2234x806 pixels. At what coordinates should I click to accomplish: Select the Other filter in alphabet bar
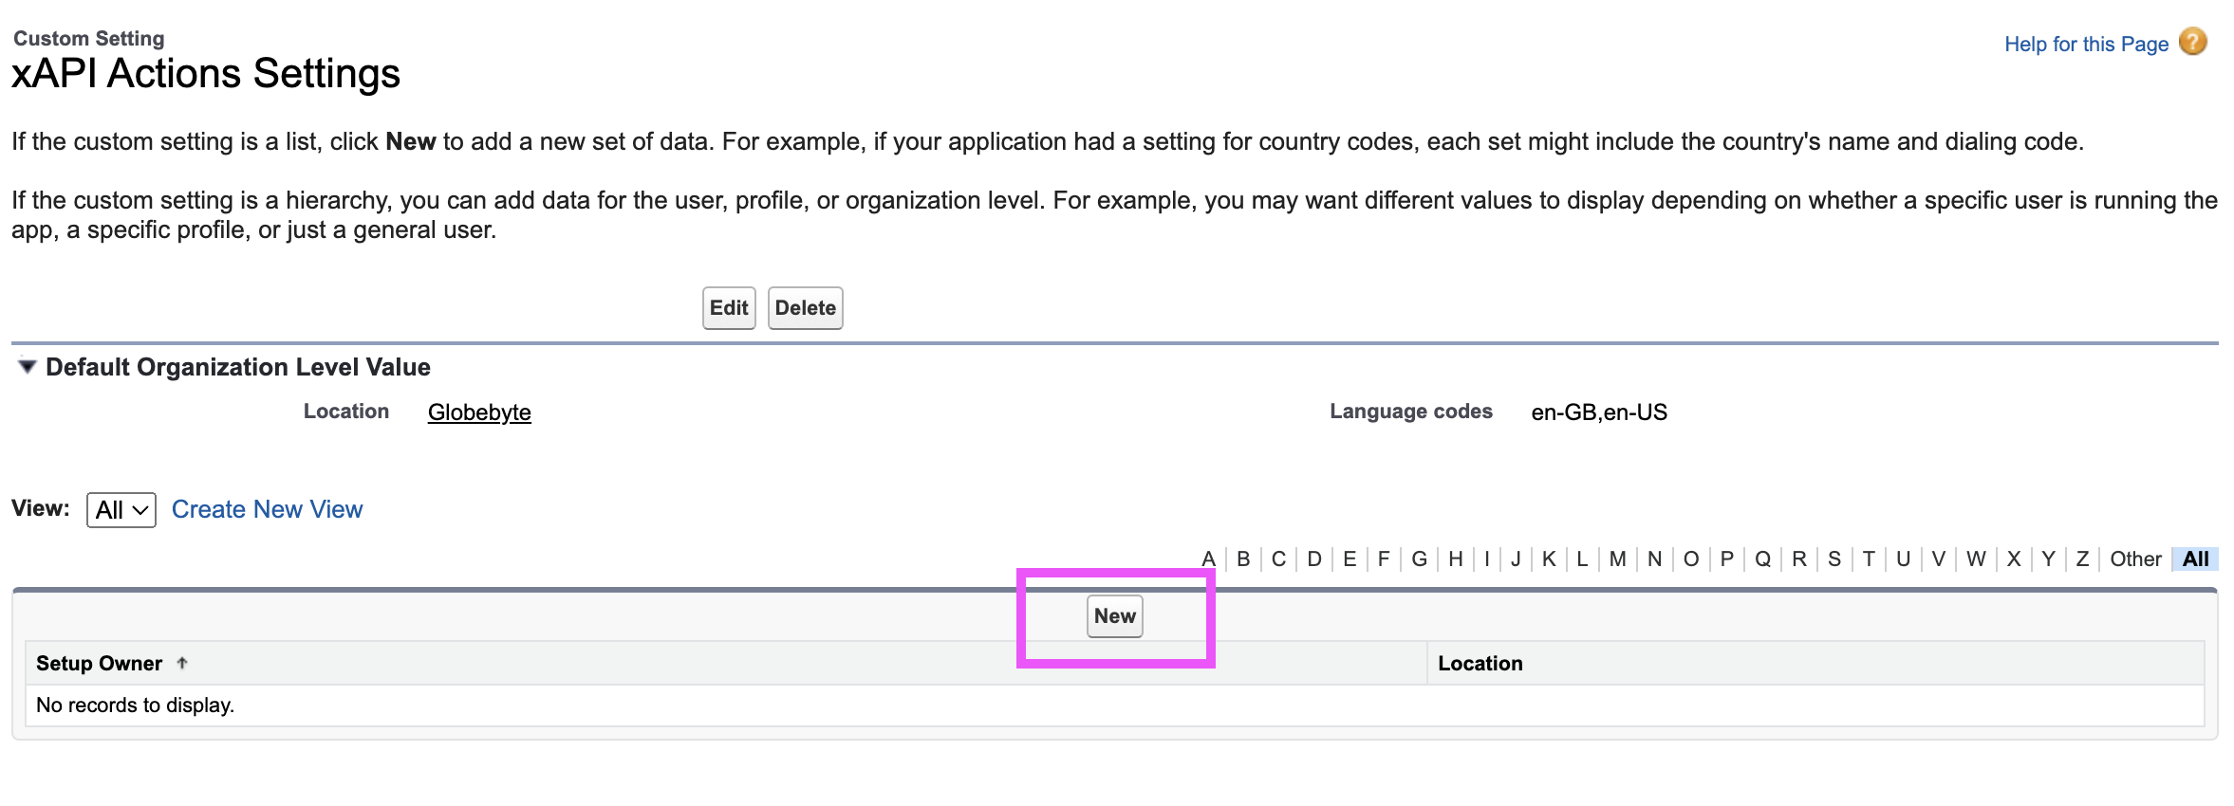click(2135, 559)
